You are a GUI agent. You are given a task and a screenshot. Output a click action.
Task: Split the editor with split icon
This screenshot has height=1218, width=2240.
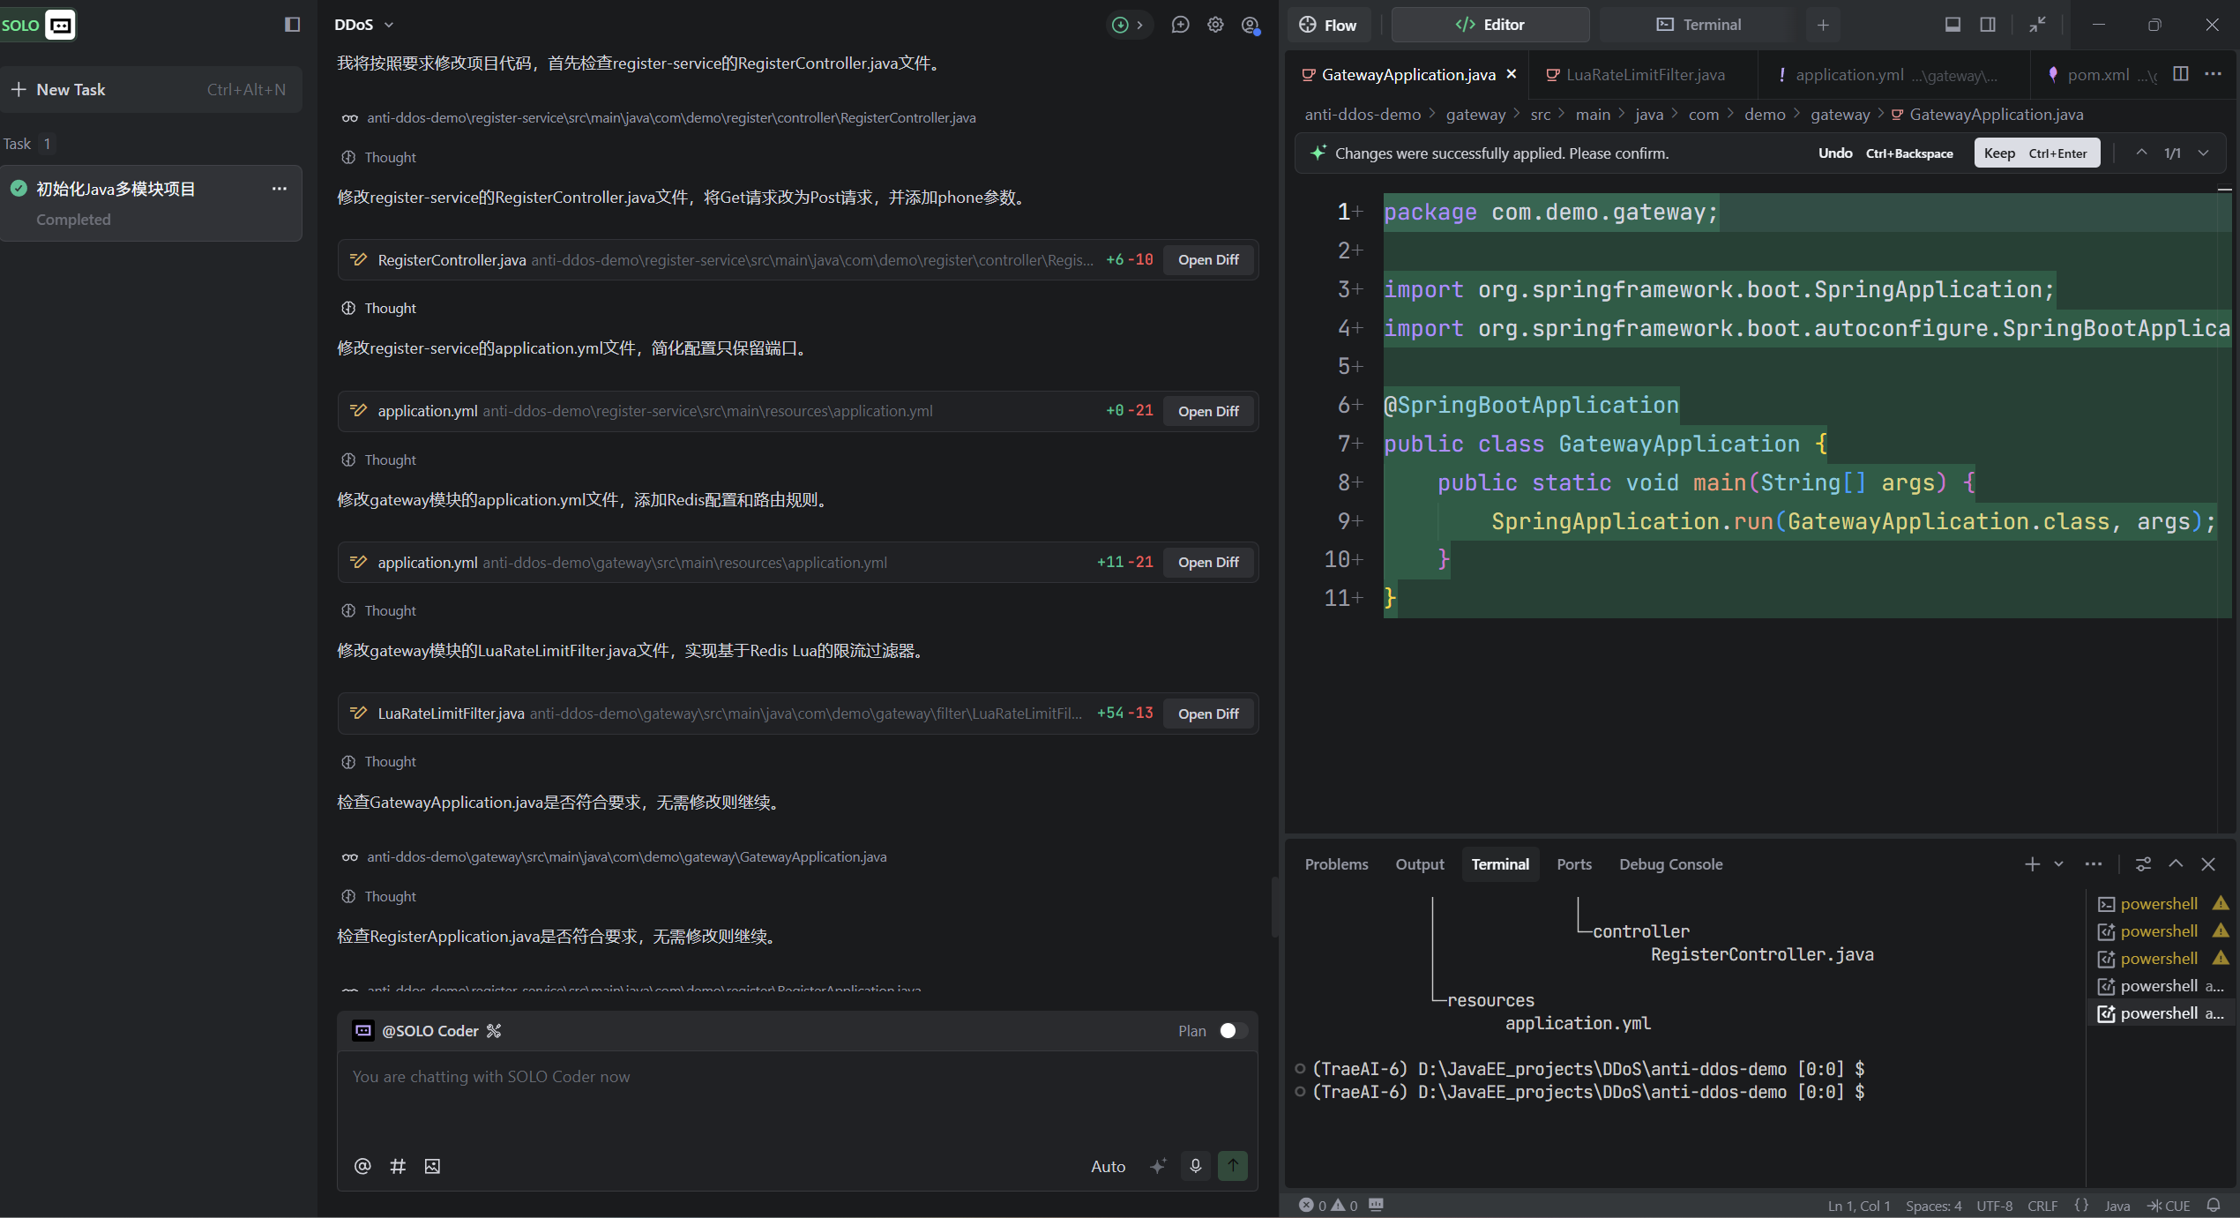(2180, 74)
